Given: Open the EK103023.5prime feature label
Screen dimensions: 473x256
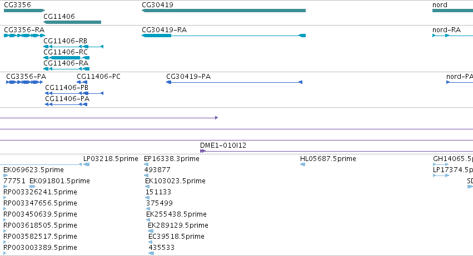Looking at the screenshot, I should (x=175, y=181).
